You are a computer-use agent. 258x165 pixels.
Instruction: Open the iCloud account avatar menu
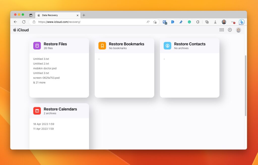pyautogui.click(x=238, y=30)
